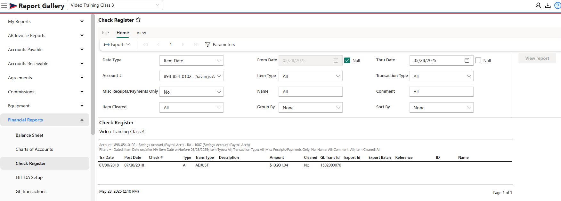The width and height of the screenshot is (561, 201).
Task: Expand Agreements section
Action: [x=45, y=78]
